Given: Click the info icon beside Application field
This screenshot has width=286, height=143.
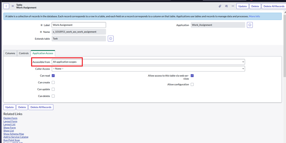Looking at the screenshot, I should point(250,25).
